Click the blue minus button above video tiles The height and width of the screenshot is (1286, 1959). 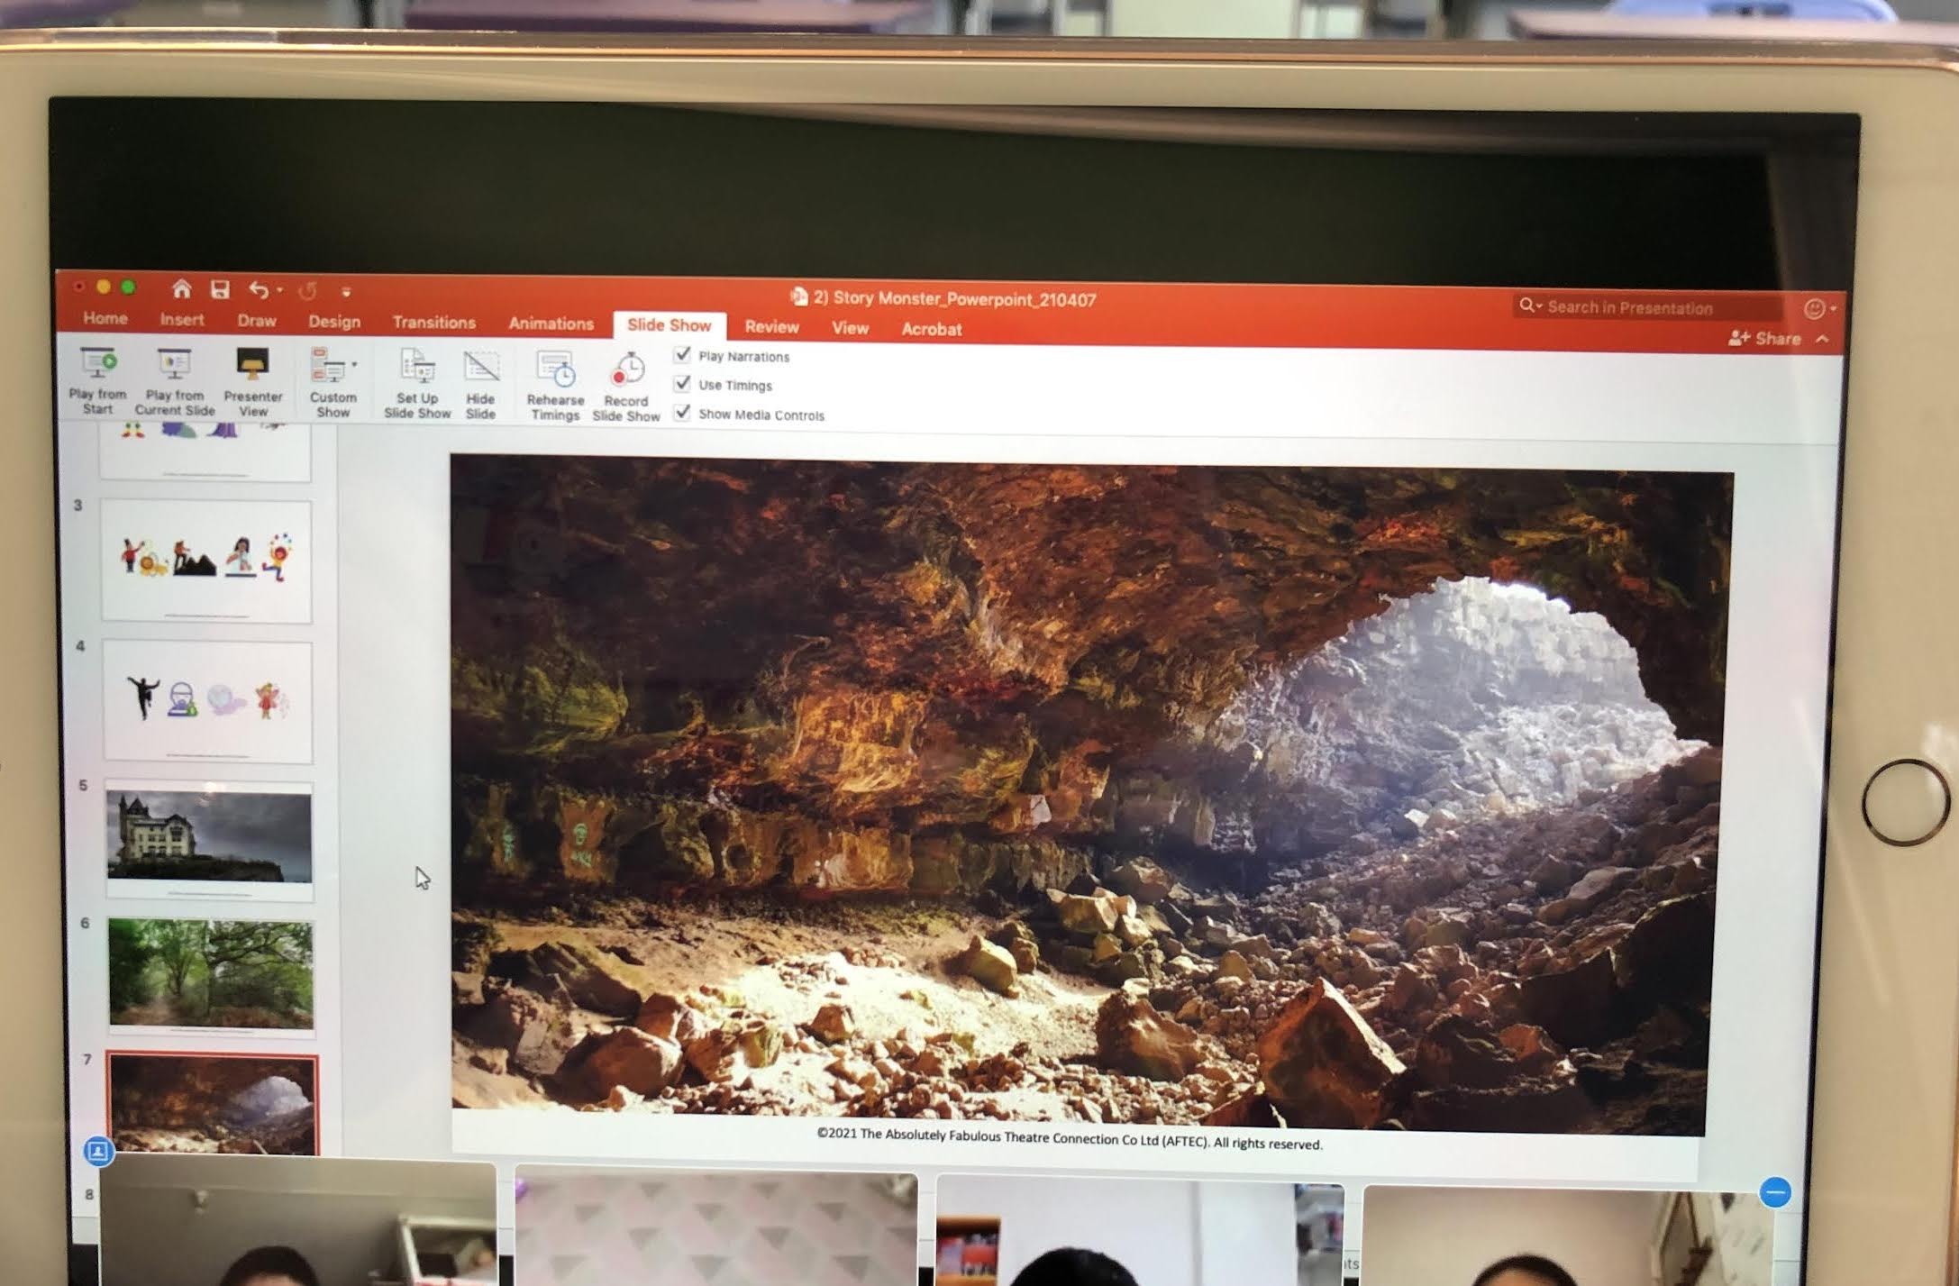[x=1776, y=1192]
